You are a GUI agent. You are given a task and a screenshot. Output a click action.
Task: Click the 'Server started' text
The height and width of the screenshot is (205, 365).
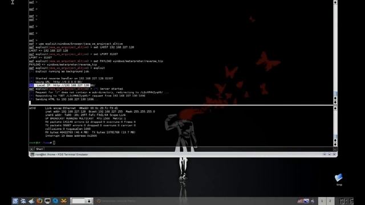tap(111, 89)
